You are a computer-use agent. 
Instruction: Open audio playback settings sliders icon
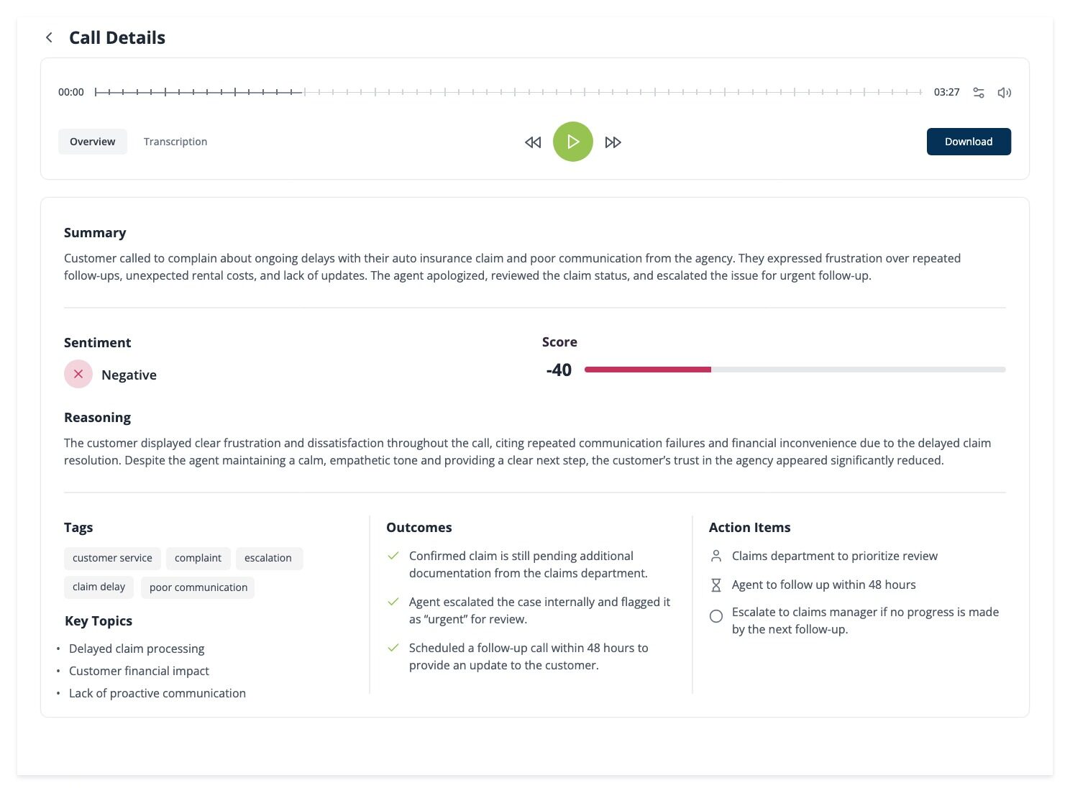point(979,92)
